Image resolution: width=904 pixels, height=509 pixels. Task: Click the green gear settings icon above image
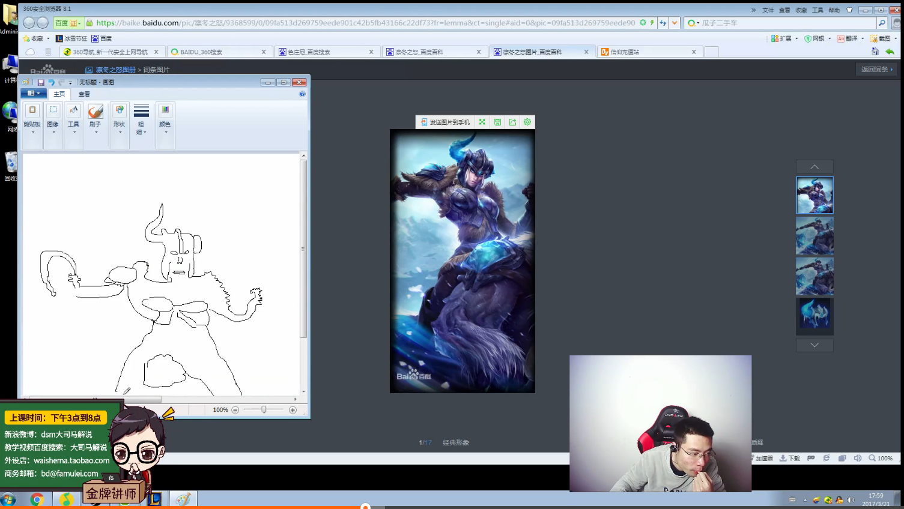[x=527, y=122]
